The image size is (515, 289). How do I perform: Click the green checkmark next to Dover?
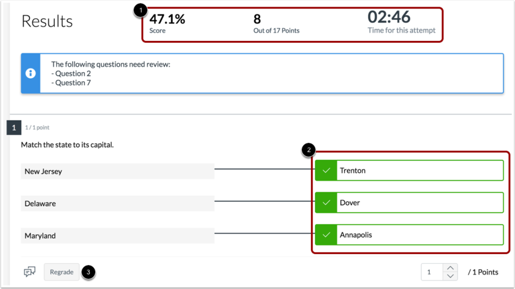(x=326, y=203)
